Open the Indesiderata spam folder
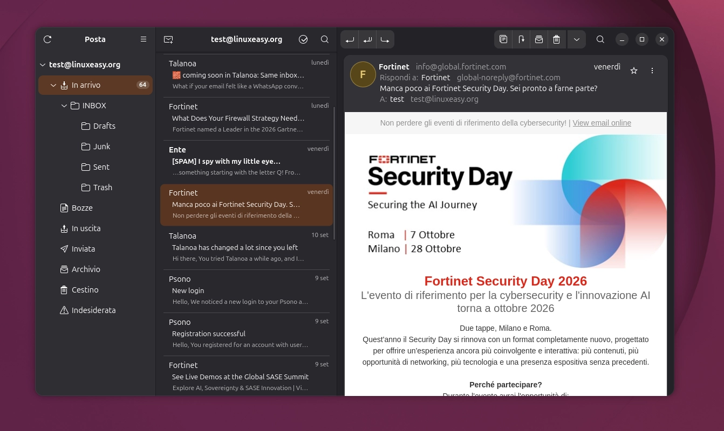This screenshot has width=724, height=431. pyautogui.click(x=95, y=310)
